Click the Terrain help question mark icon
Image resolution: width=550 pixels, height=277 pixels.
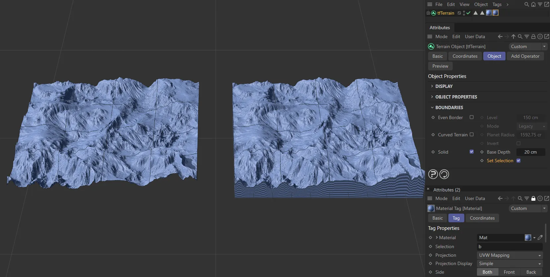click(x=433, y=174)
